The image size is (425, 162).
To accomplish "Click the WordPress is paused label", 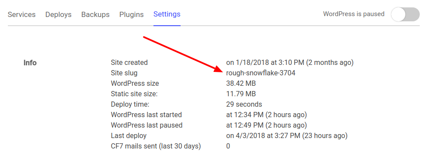I will click(354, 14).
